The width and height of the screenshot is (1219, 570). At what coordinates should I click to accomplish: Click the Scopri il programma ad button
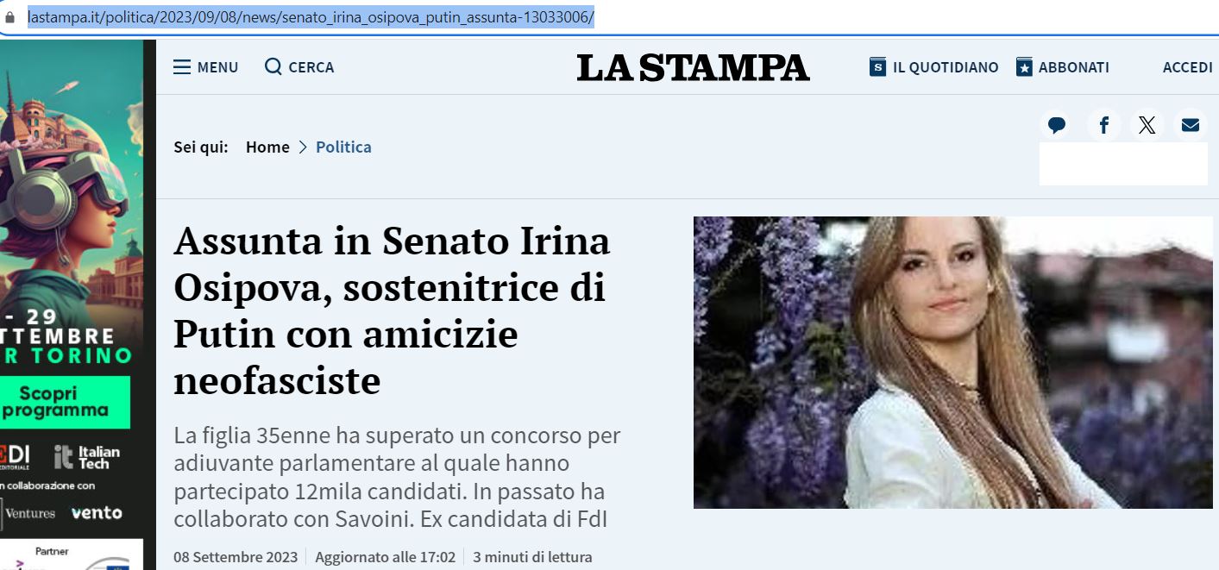click(65, 402)
